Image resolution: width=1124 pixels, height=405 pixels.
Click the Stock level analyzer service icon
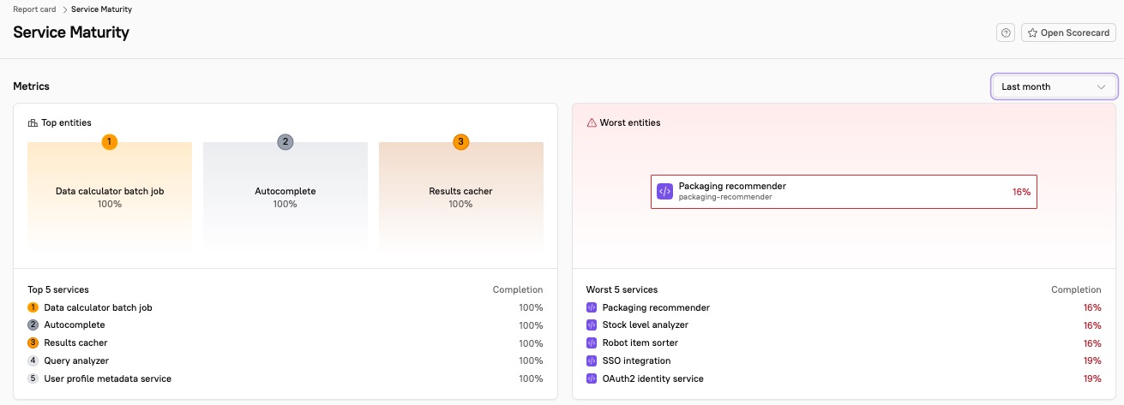coord(591,325)
